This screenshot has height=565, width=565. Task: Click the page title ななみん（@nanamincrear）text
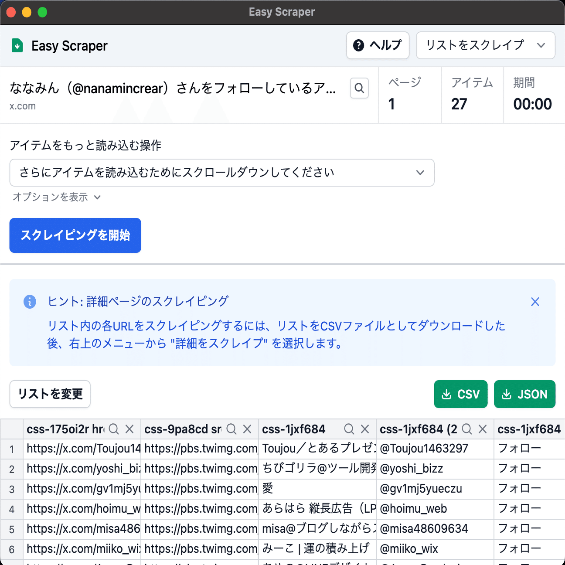coord(173,88)
